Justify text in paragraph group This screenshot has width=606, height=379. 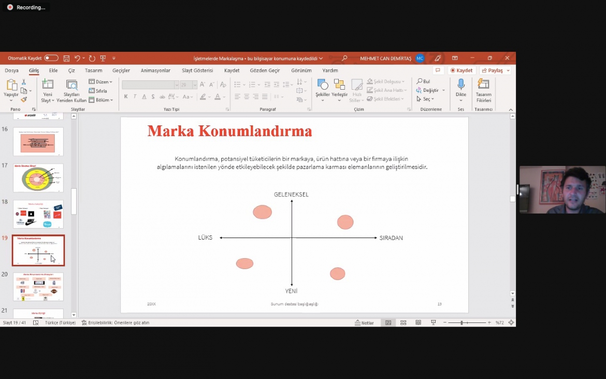[x=265, y=96]
